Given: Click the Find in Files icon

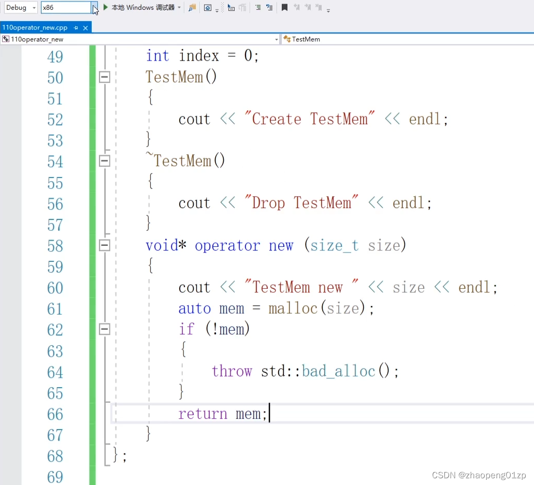Looking at the screenshot, I should tap(192, 8).
